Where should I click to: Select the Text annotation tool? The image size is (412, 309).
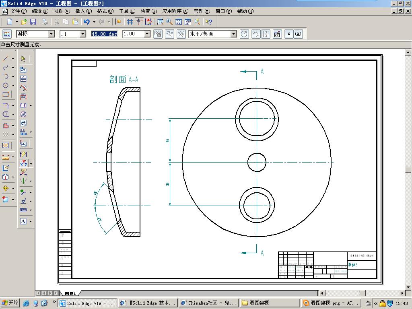pyautogui.click(x=23, y=221)
